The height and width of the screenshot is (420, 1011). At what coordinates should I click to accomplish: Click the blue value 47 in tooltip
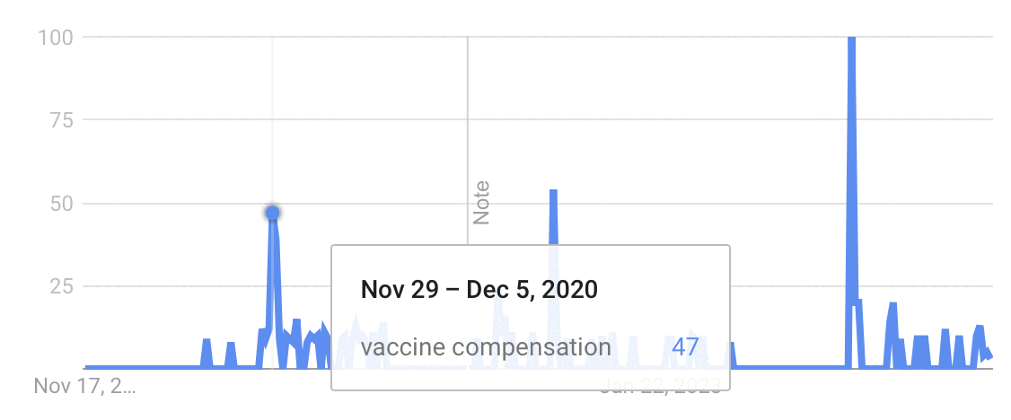[685, 346]
